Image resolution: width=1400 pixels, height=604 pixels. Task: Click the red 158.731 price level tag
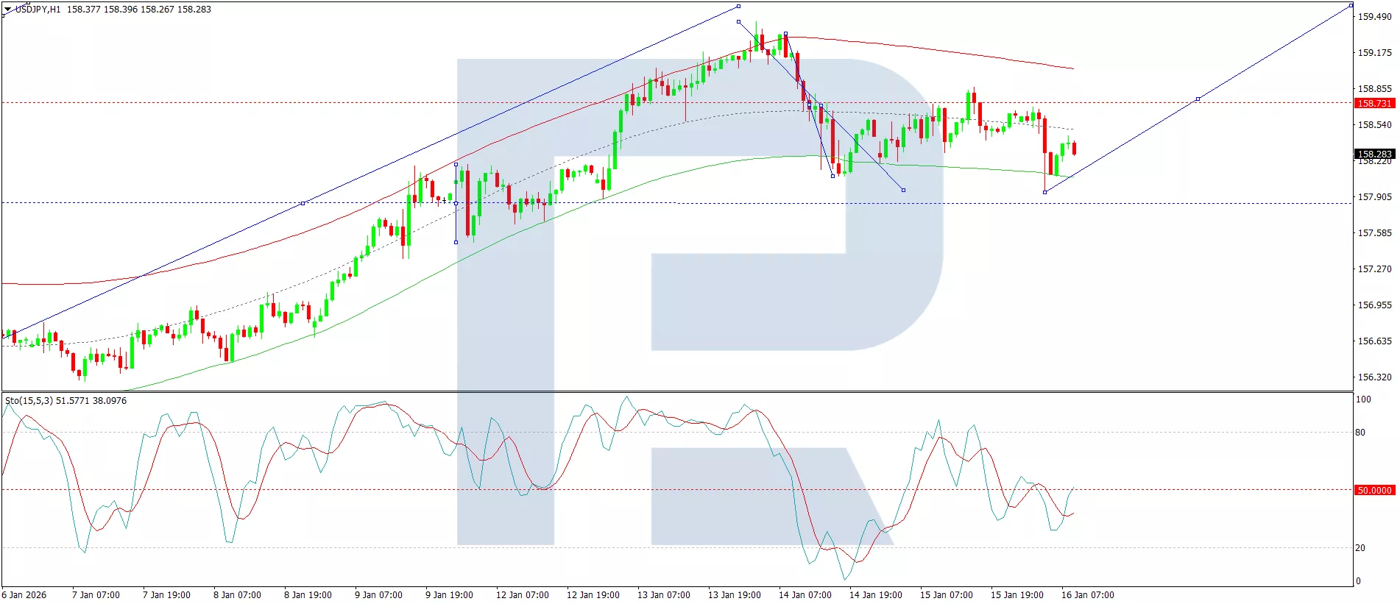pyautogui.click(x=1374, y=104)
